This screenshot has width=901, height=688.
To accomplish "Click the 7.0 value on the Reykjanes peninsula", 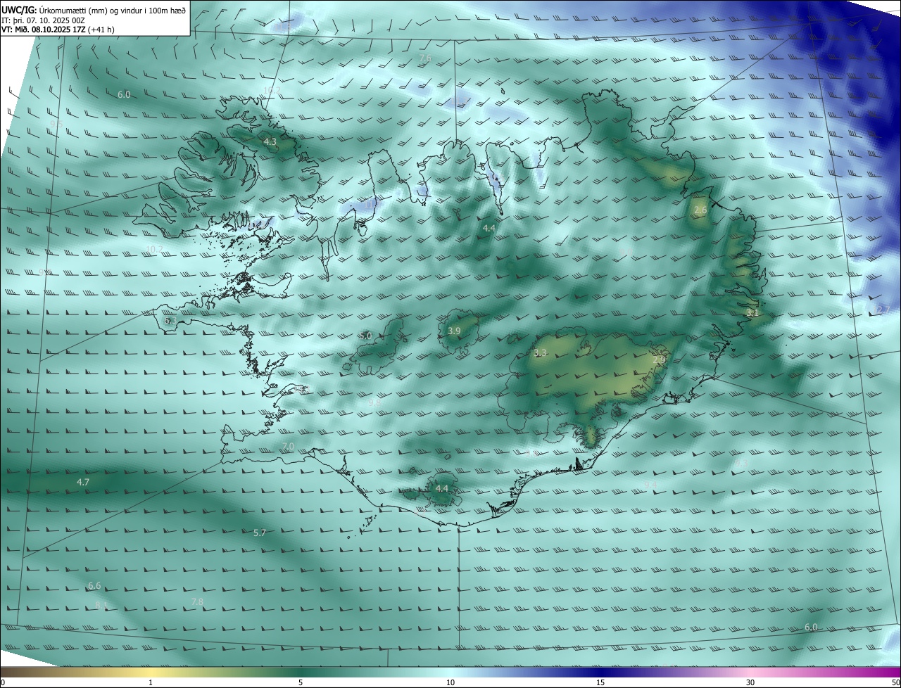I will pyautogui.click(x=288, y=447).
